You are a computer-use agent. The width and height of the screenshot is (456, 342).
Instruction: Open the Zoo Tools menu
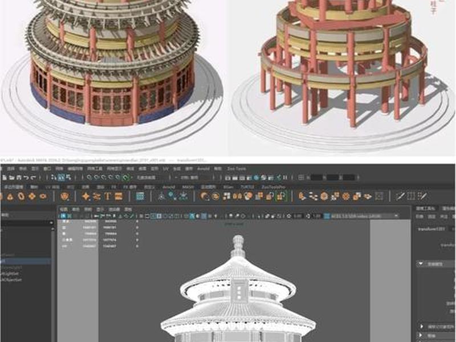coord(236,169)
